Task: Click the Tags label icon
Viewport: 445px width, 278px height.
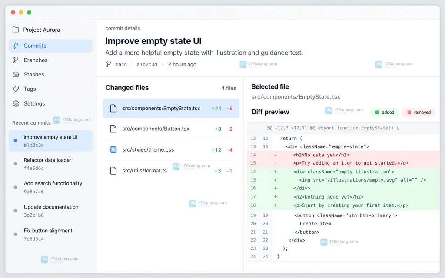Action: click(16, 89)
